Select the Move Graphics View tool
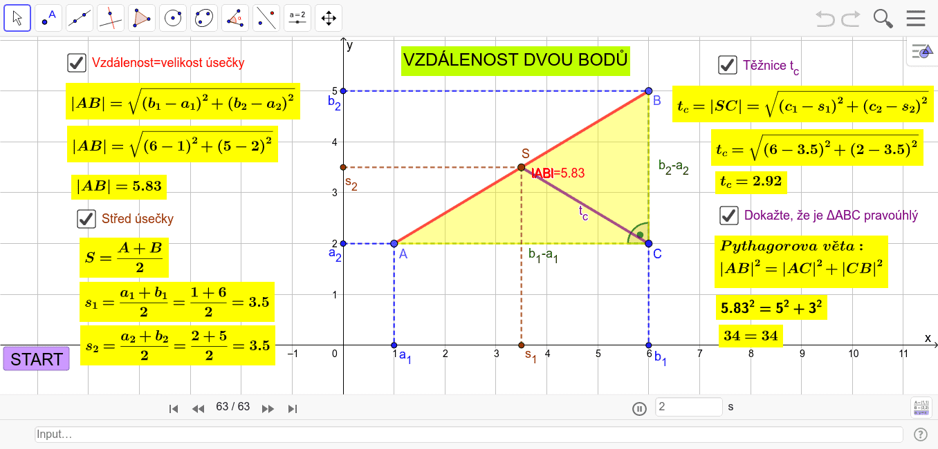Screen dimensions: 938x449 coord(329,18)
